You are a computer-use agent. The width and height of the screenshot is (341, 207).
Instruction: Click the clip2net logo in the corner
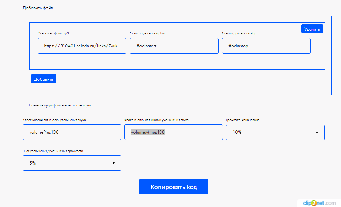pyautogui.click(x=318, y=202)
